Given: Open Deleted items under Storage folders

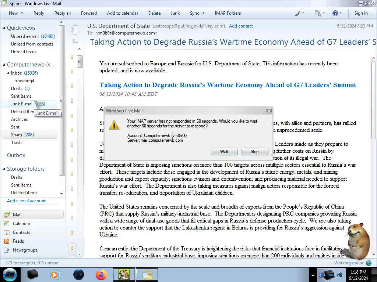Looking at the screenshot, I should pos(24,192).
